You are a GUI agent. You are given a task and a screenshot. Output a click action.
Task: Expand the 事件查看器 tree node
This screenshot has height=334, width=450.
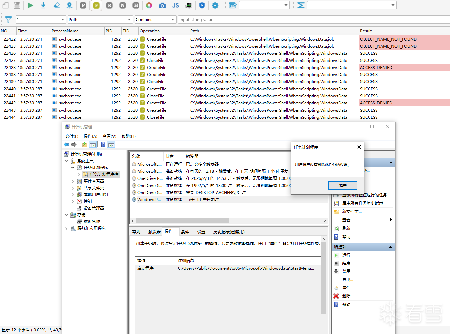[x=73, y=181]
